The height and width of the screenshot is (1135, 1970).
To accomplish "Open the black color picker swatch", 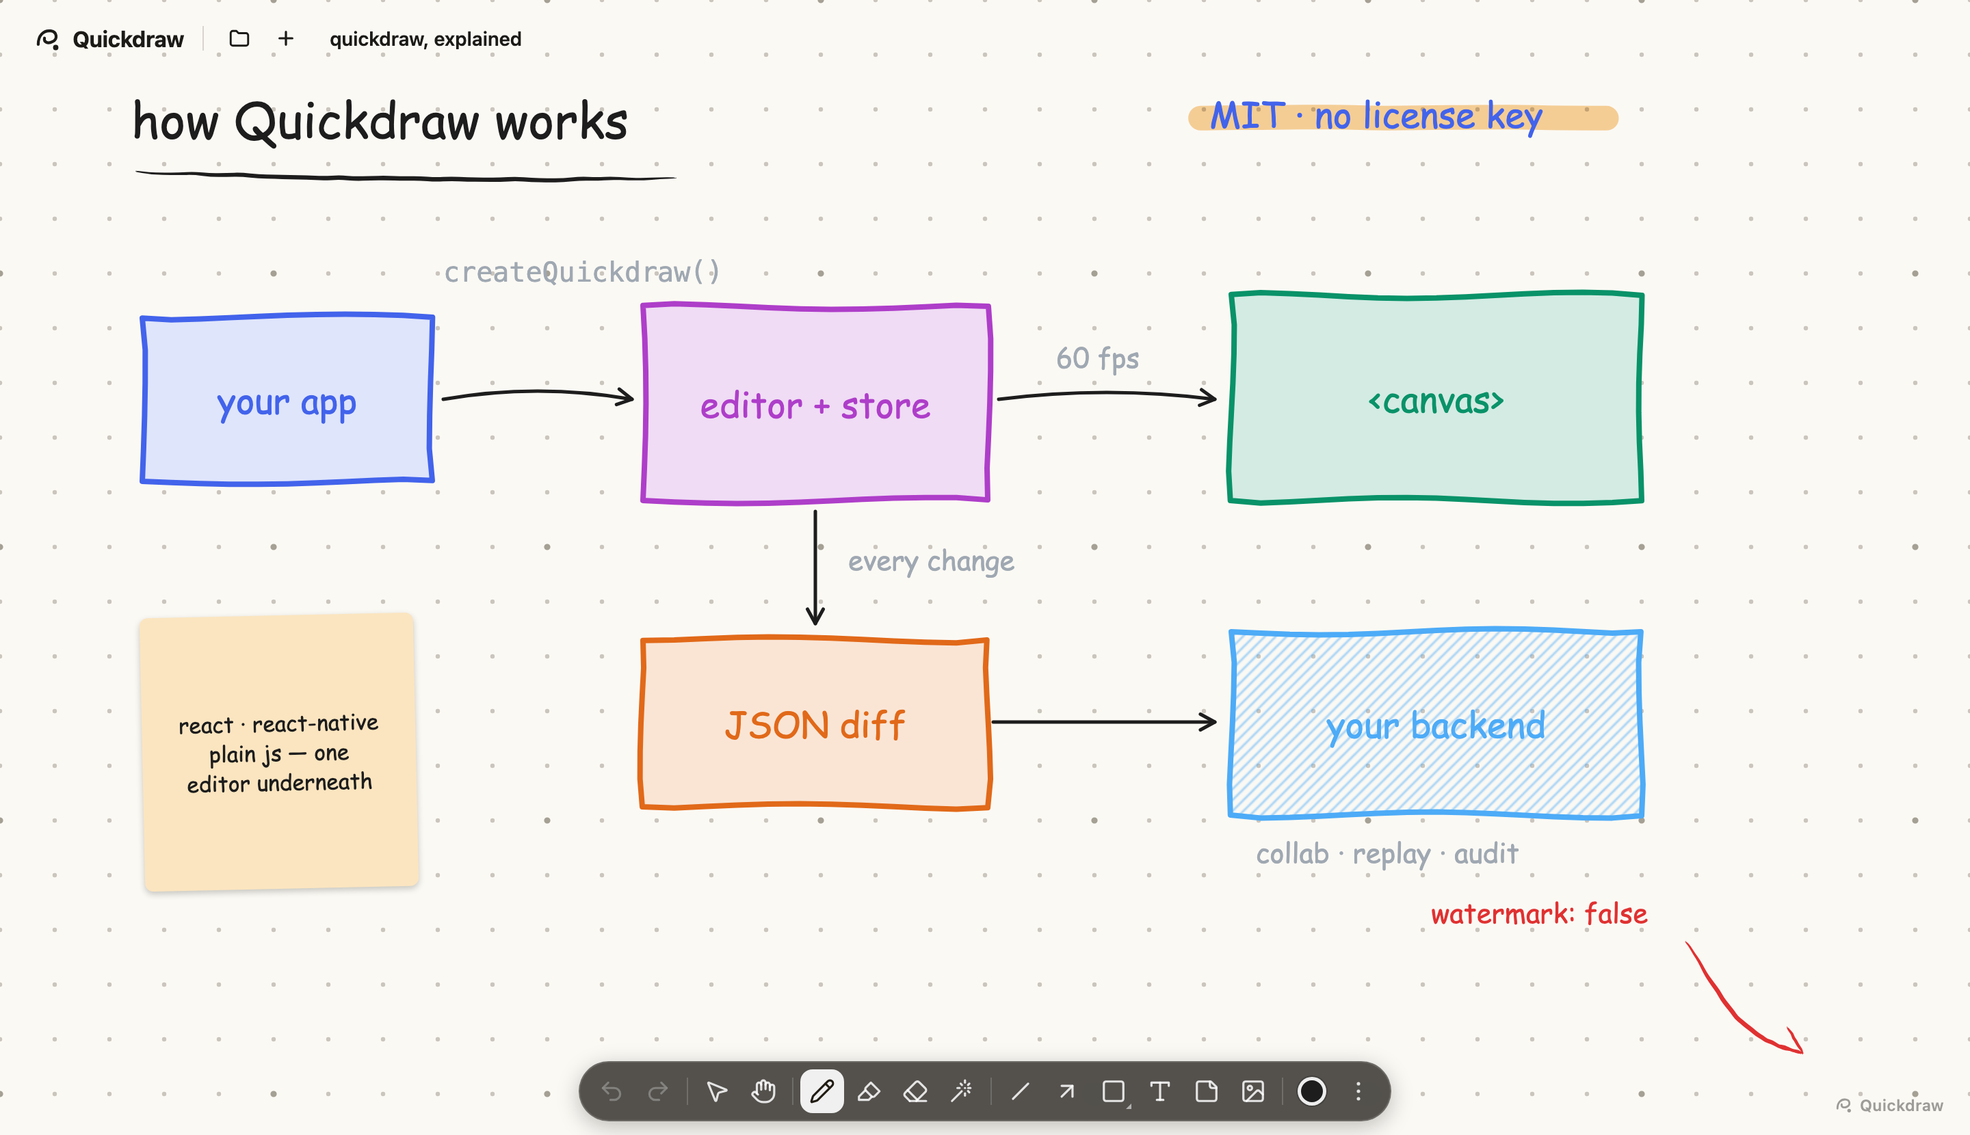I will (1312, 1091).
